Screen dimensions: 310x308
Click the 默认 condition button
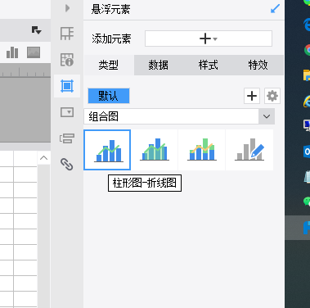109,96
